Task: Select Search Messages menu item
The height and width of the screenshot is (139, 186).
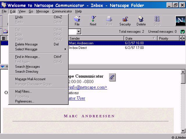Action: coord(38,67)
